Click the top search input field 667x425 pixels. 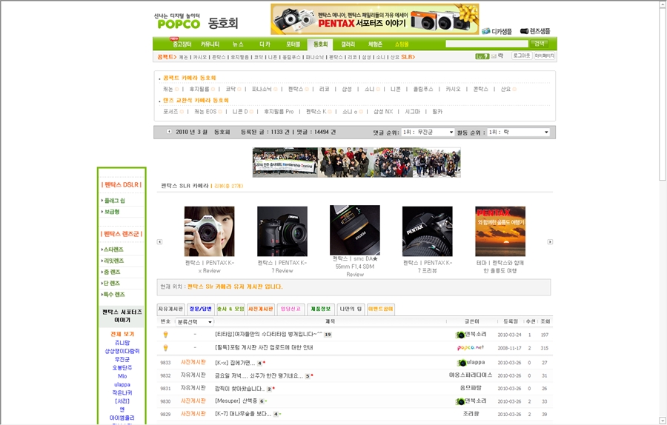pos(486,44)
